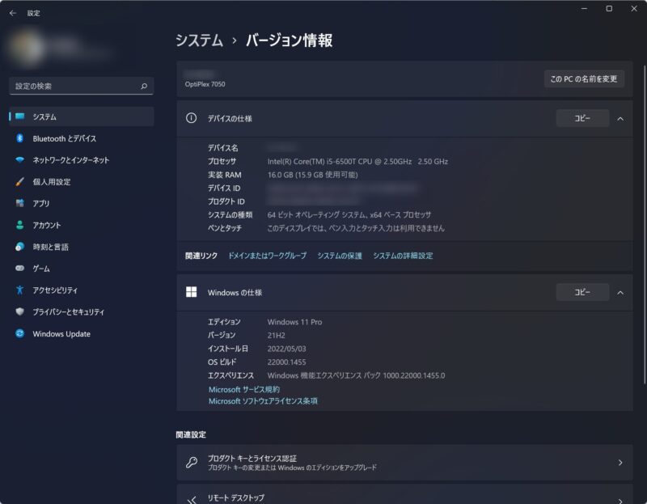Click the アクセシビリティ figure icon
Viewport: 647px width, 504px height.
19,290
